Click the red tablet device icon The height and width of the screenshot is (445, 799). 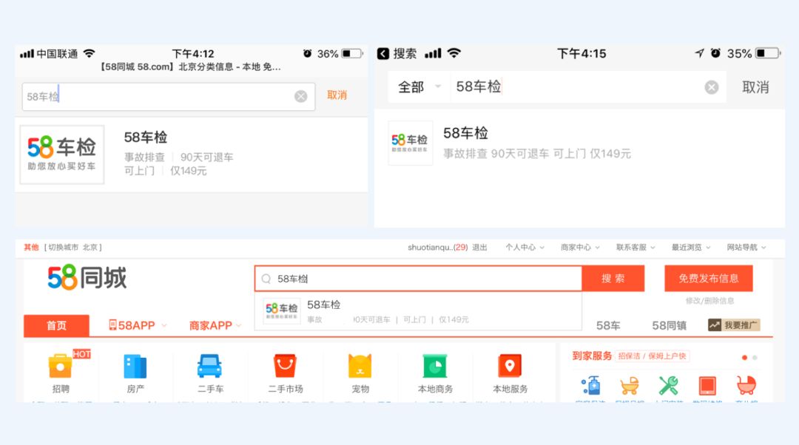[x=707, y=385]
